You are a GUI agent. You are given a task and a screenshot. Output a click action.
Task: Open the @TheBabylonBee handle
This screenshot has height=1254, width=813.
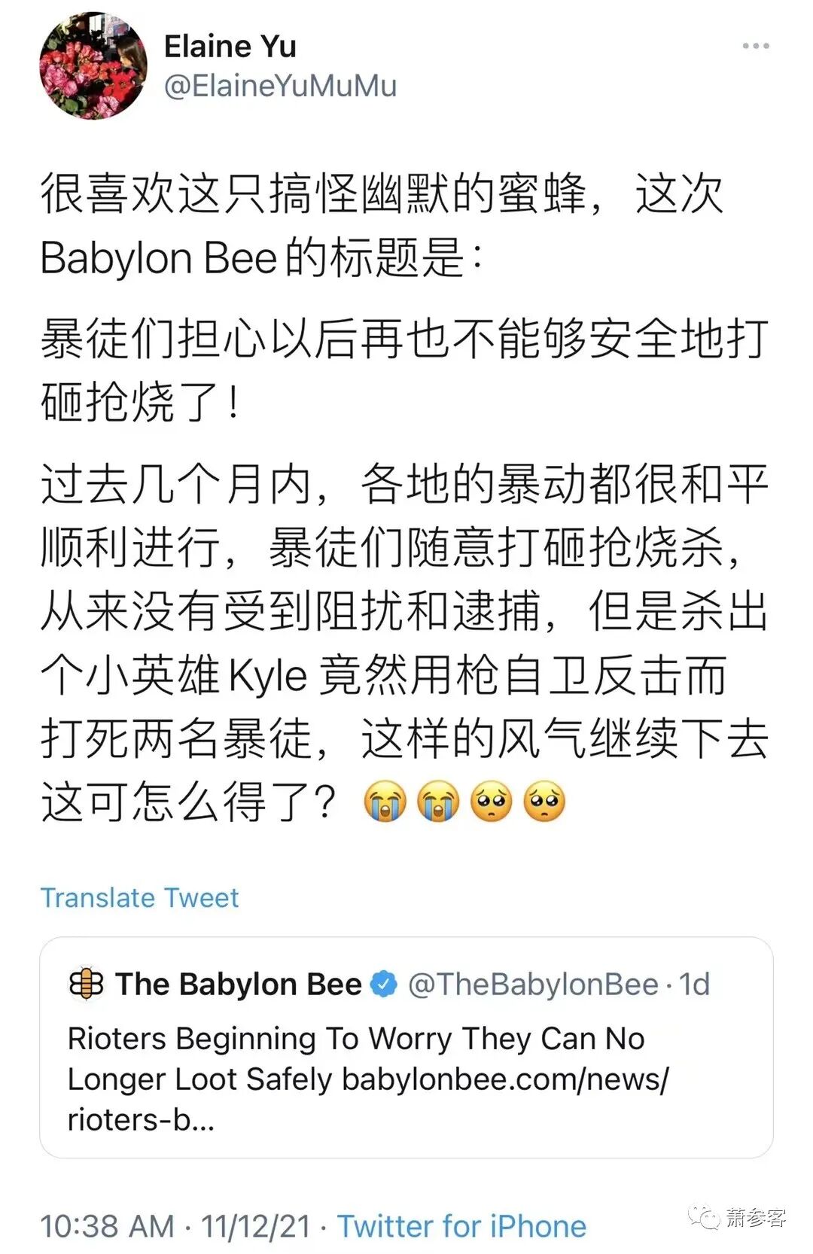[x=534, y=984]
